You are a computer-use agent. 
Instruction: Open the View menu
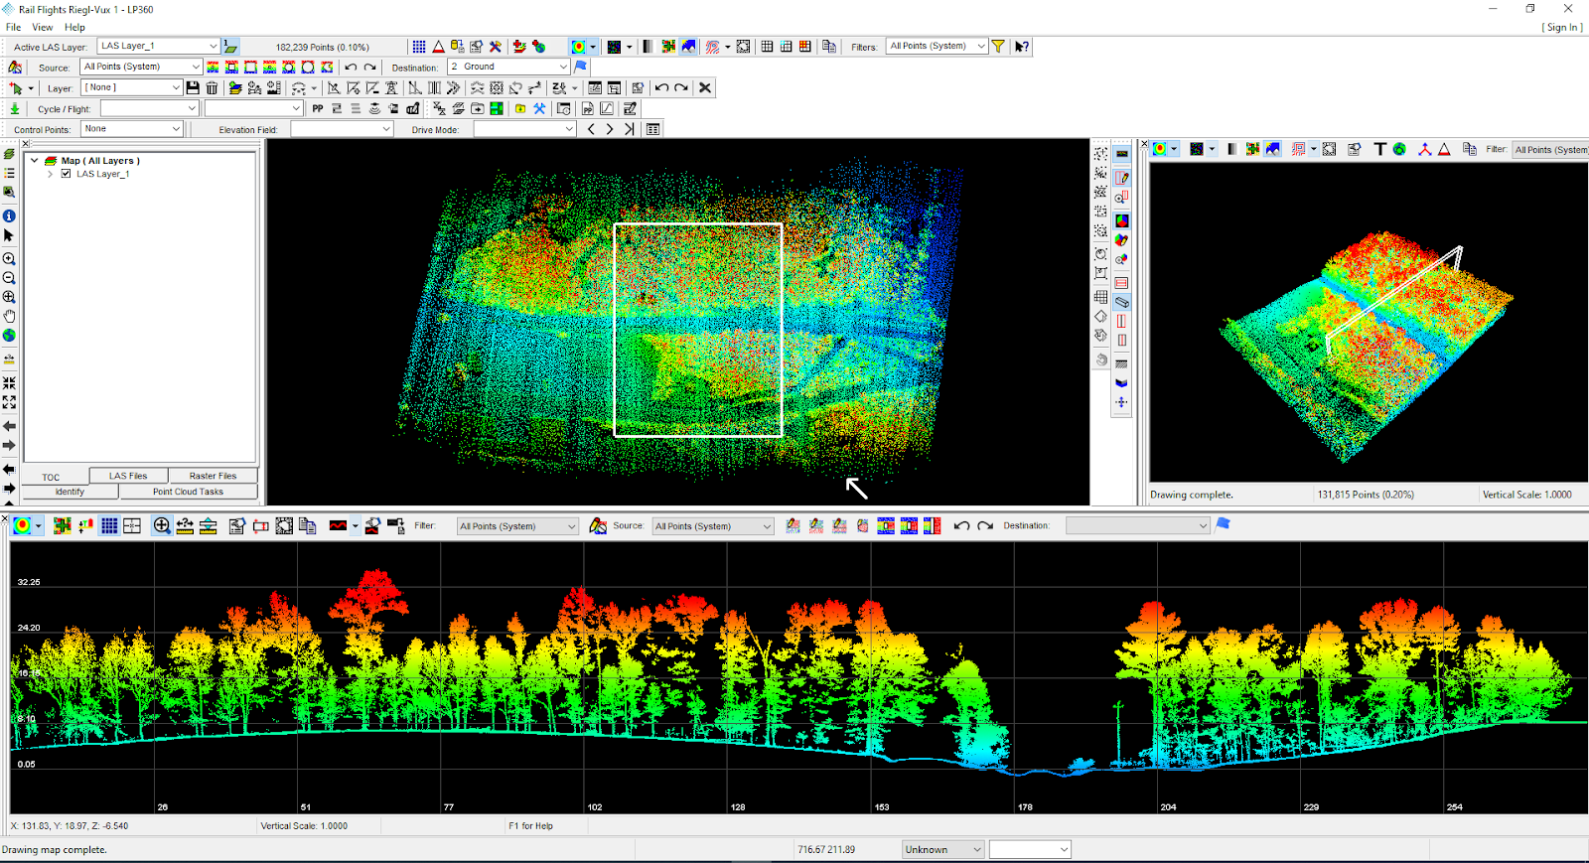coord(43,28)
